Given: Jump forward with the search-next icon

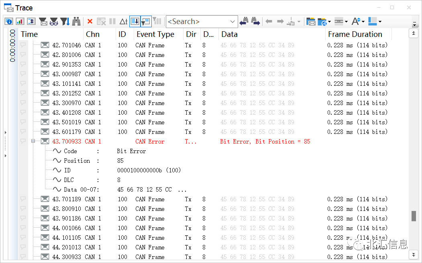Looking at the screenshot, I should [x=256, y=21].
